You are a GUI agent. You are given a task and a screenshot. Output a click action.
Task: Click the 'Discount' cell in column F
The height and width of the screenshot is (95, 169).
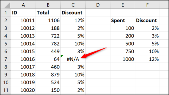pyautogui.click(x=147, y=20)
